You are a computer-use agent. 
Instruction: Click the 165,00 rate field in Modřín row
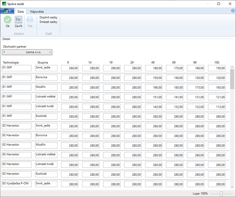click(216, 87)
